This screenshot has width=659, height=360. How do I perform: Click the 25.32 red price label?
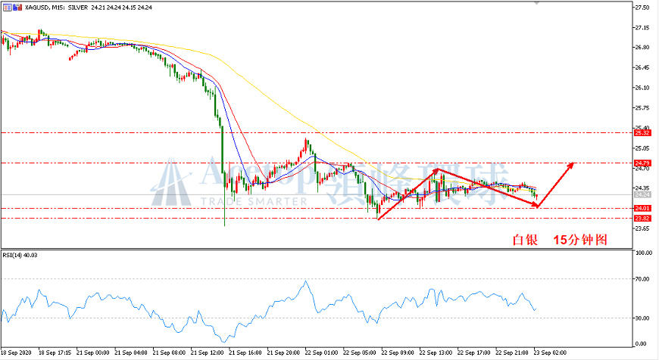[642, 132]
